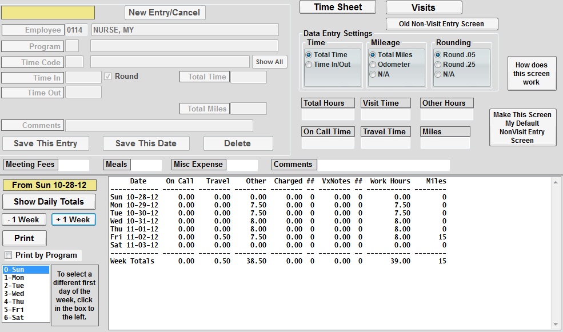Viewport: 563px width, 332px height.
Task: Enable the Print by Program checkbox
Action: (9, 255)
